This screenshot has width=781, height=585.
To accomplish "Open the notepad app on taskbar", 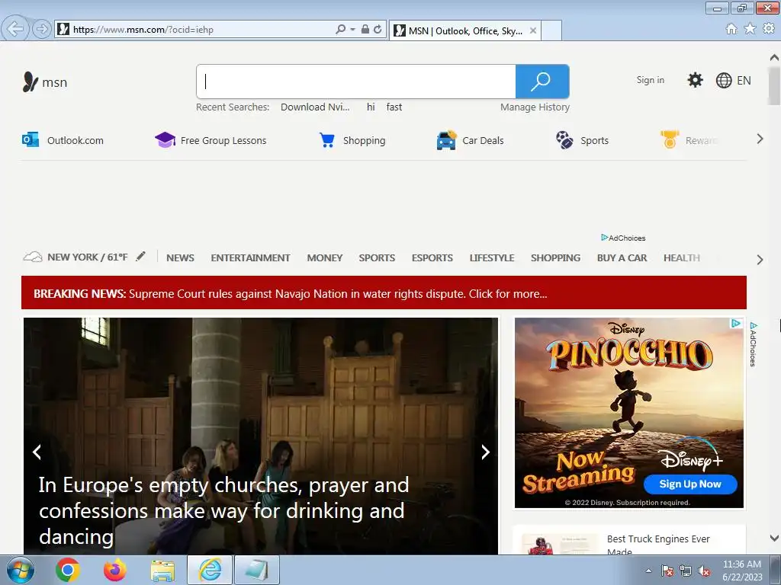I will 257,570.
